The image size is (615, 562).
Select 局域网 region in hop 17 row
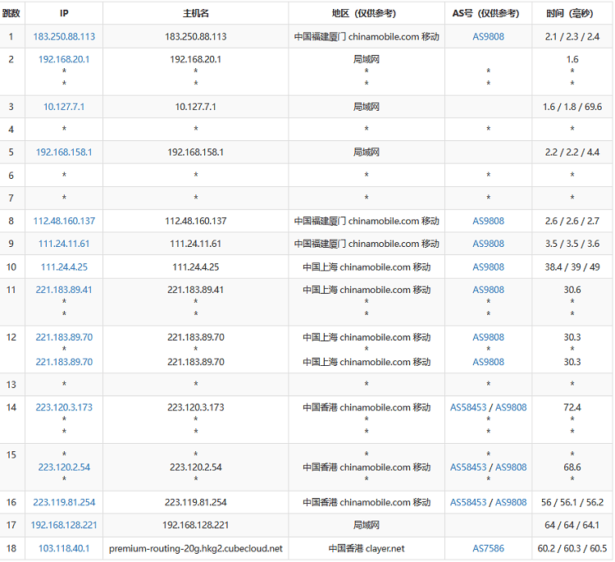point(367,525)
